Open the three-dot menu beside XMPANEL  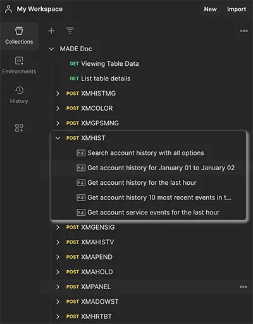click(244, 287)
